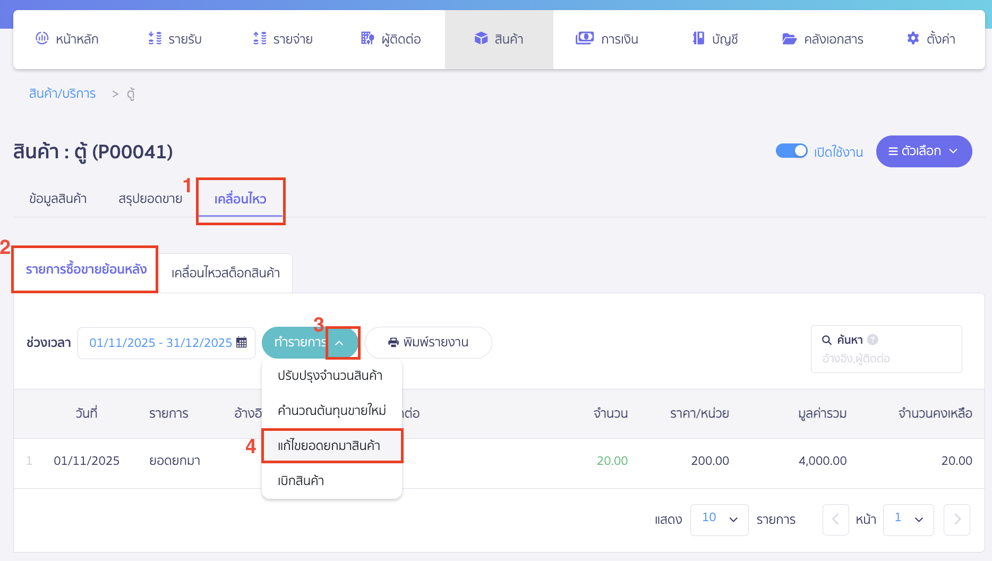Open the ตั้งค่า settings gear icon
Screen dimensions: 992x561
tap(912, 38)
